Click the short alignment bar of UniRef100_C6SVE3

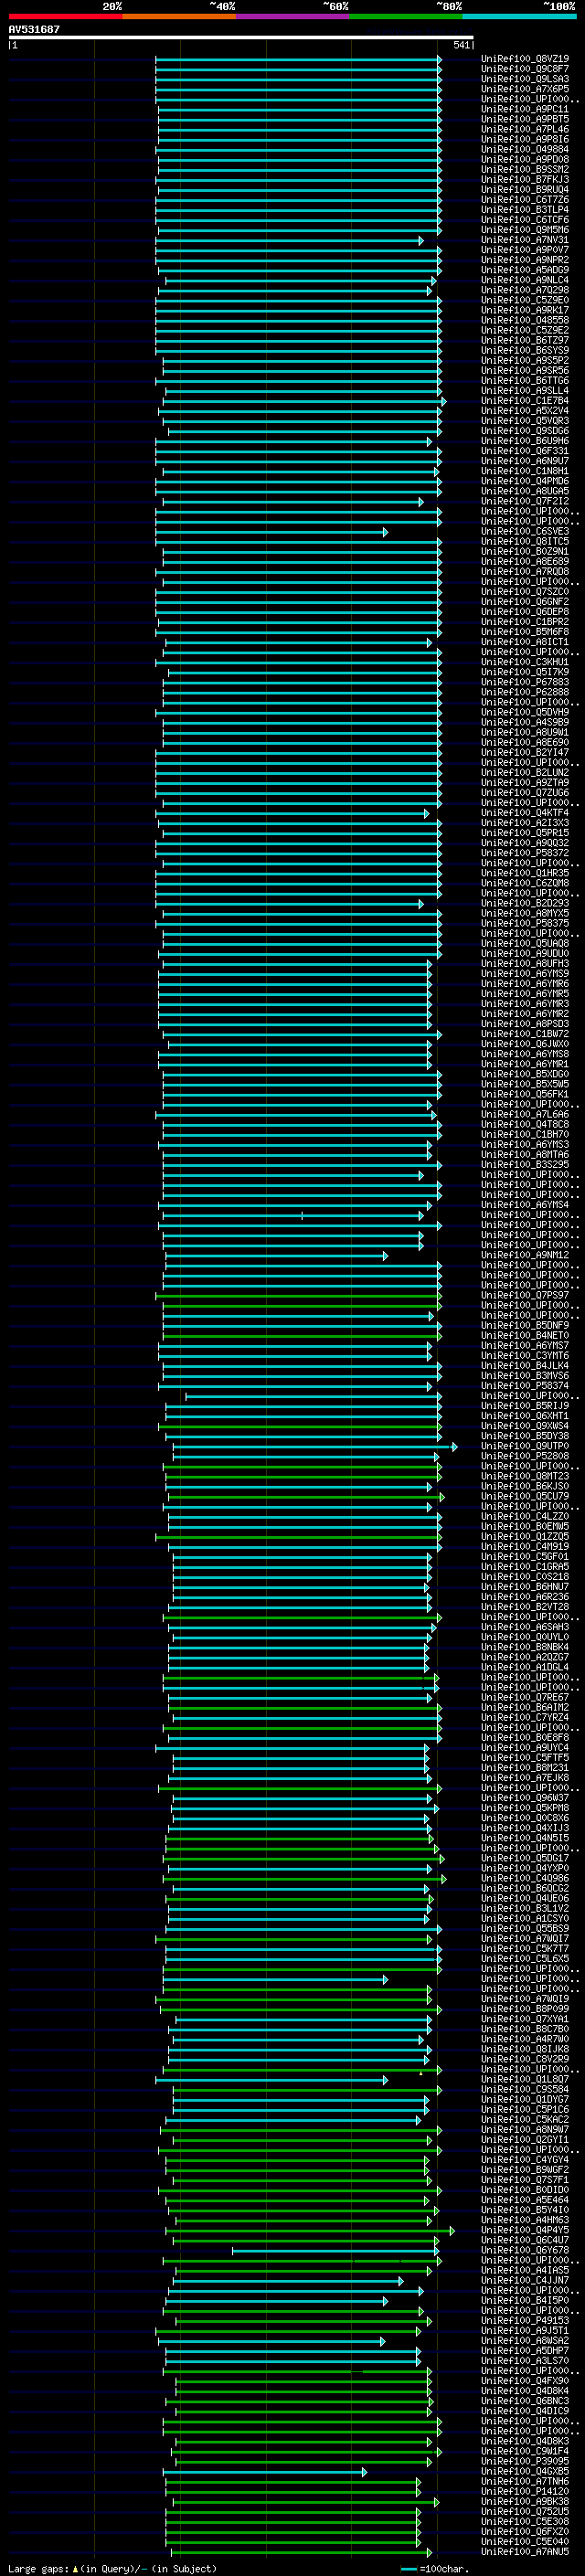pos(273,532)
